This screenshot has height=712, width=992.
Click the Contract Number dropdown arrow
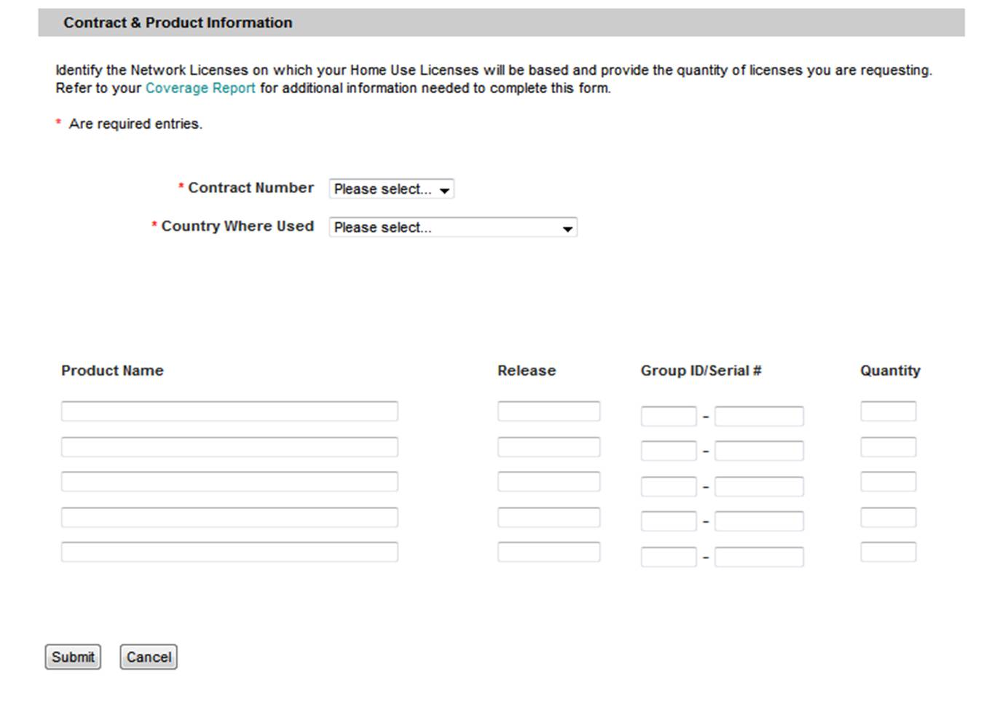click(444, 189)
